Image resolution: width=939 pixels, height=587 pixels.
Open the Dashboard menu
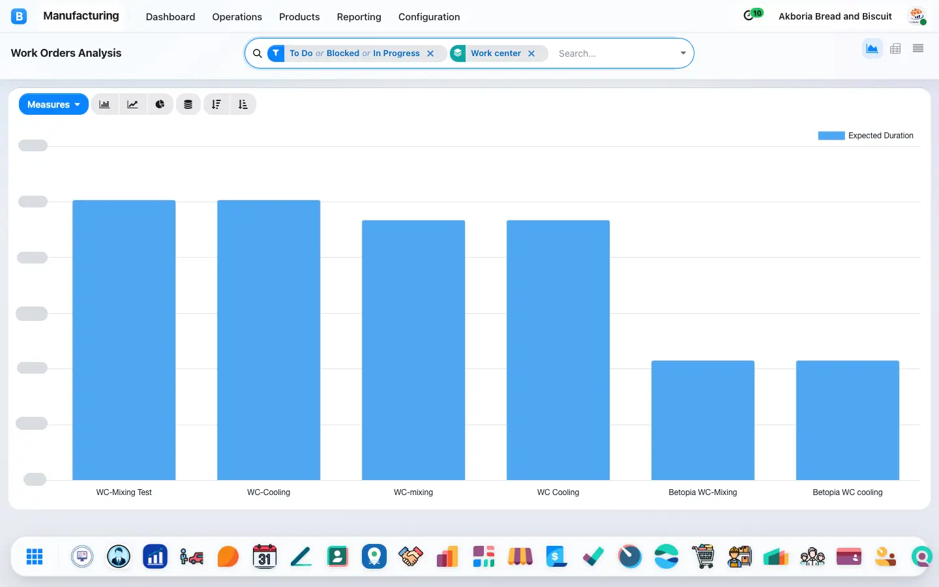[170, 17]
